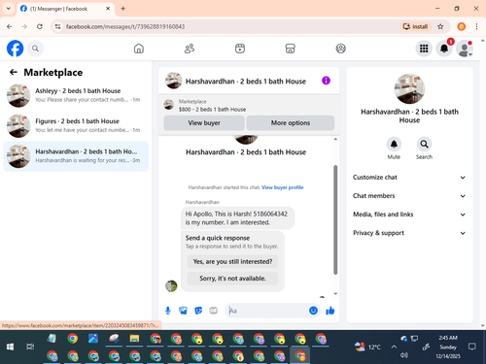Go to the Home feed icon
486x364 pixels.
(x=139, y=49)
